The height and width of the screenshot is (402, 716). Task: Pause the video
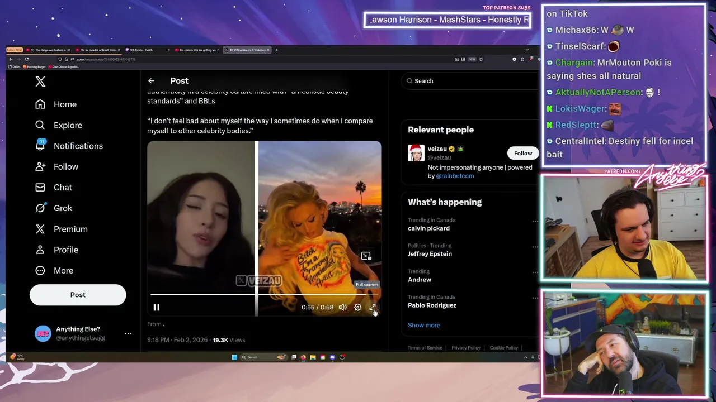(157, 307)
